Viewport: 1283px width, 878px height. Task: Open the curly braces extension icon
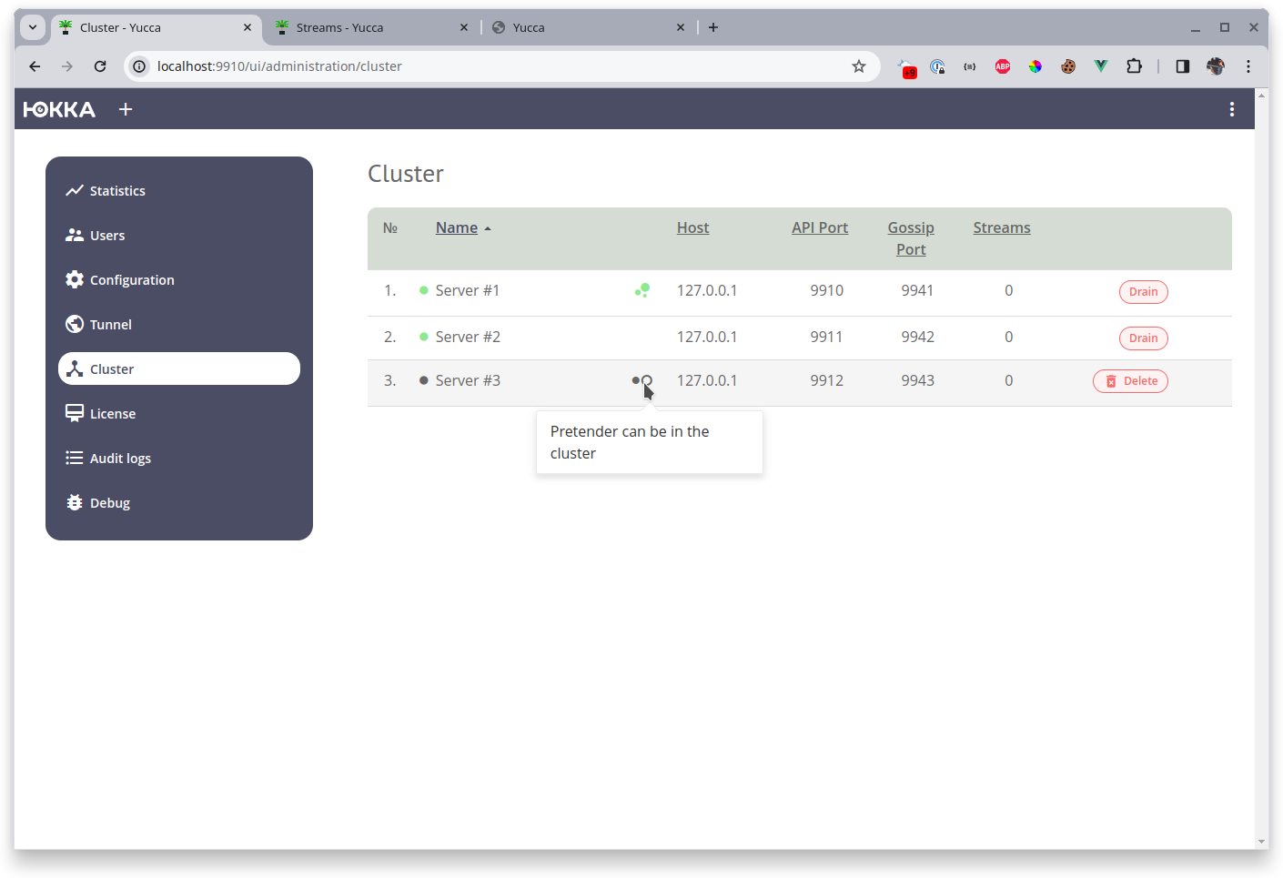970,66
